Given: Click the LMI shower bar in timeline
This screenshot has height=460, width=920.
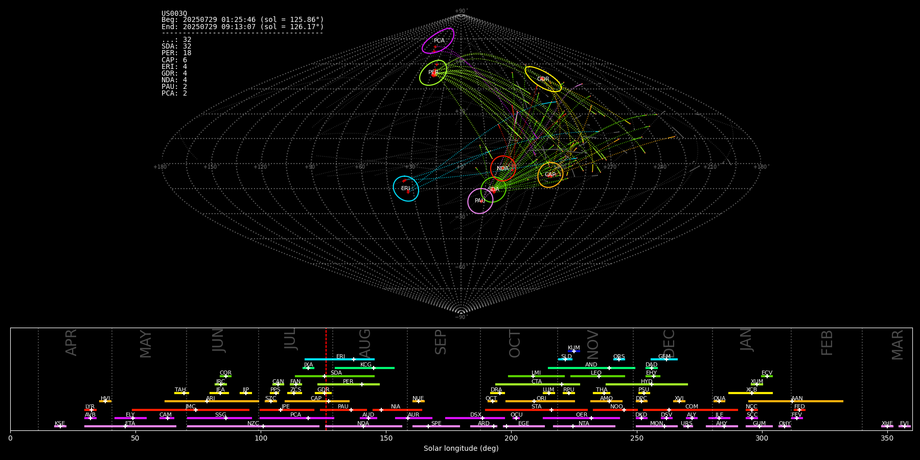Looking at the screenshot, I should pyautogui.click(x=536, y=376).
